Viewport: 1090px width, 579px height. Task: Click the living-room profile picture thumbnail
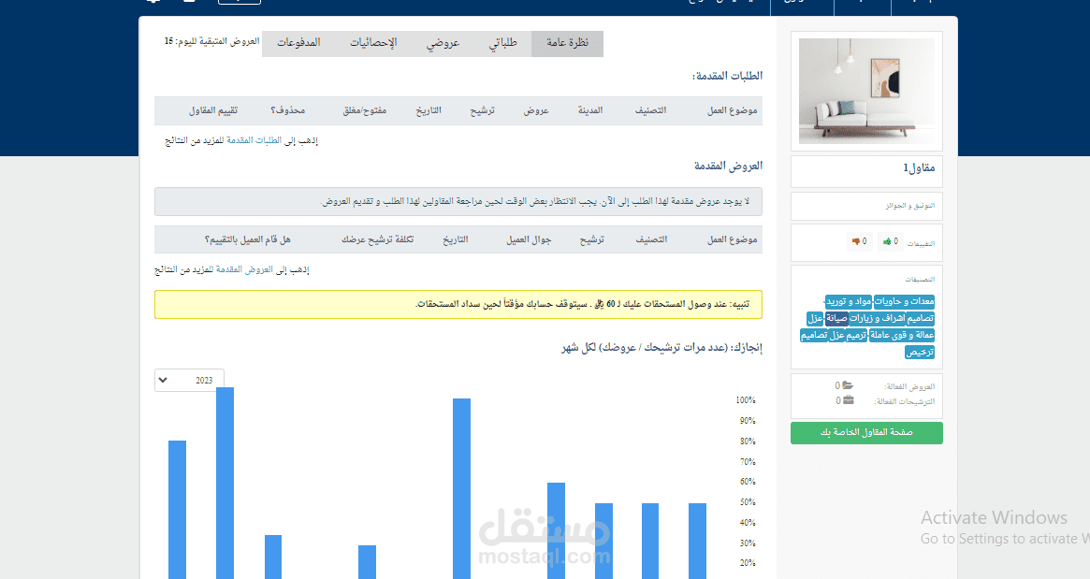[867, 91]
